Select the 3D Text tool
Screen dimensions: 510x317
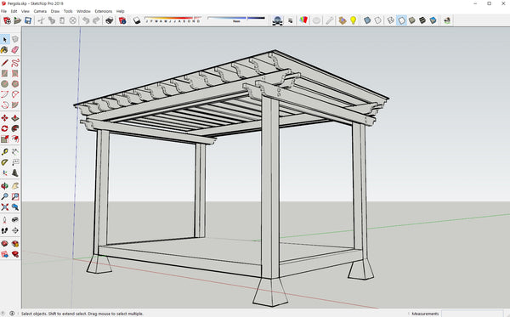click(x=15, y=173)
